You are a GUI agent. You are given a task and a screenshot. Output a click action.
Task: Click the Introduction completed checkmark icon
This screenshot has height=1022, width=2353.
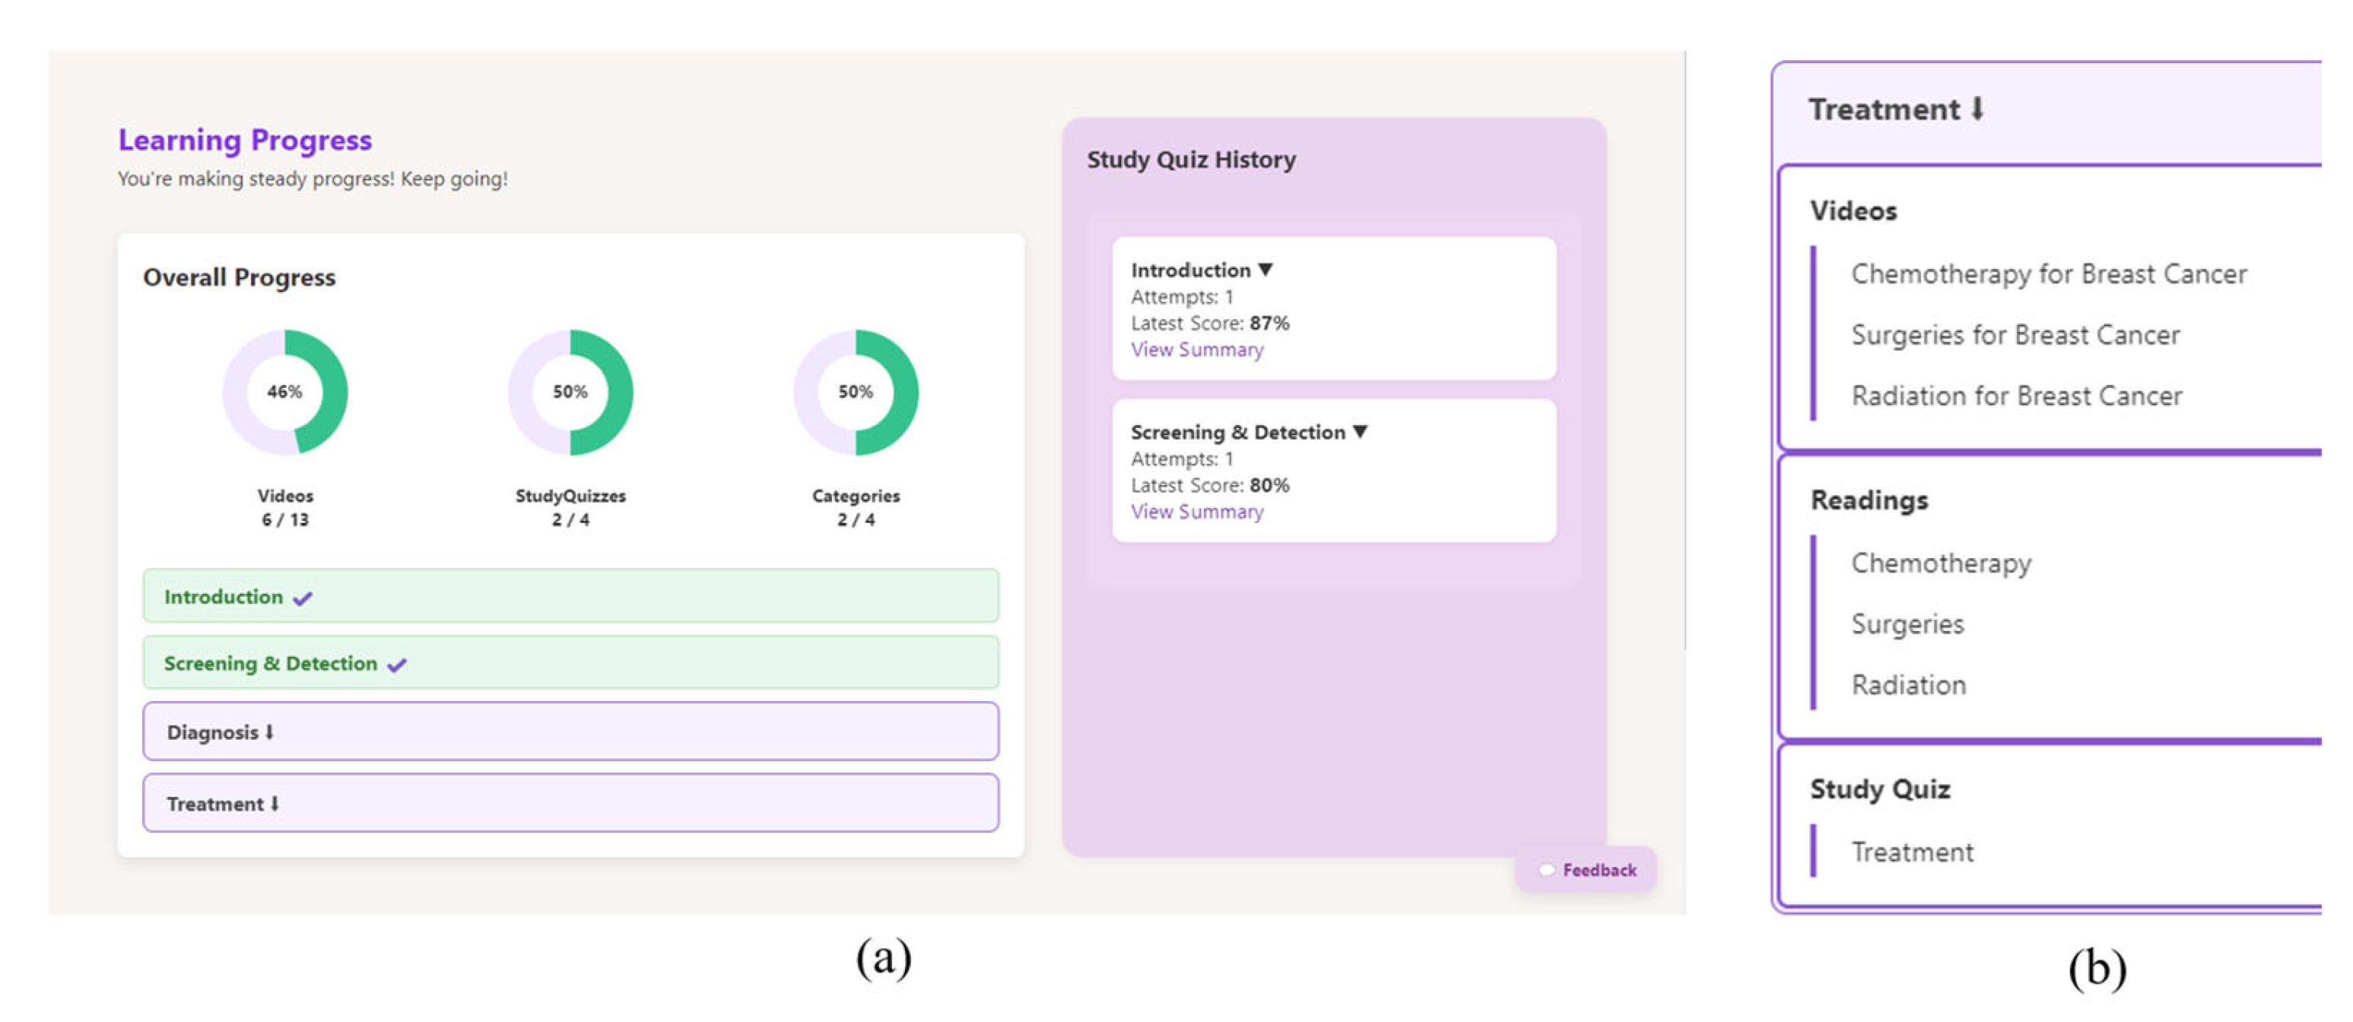(303, 598)
